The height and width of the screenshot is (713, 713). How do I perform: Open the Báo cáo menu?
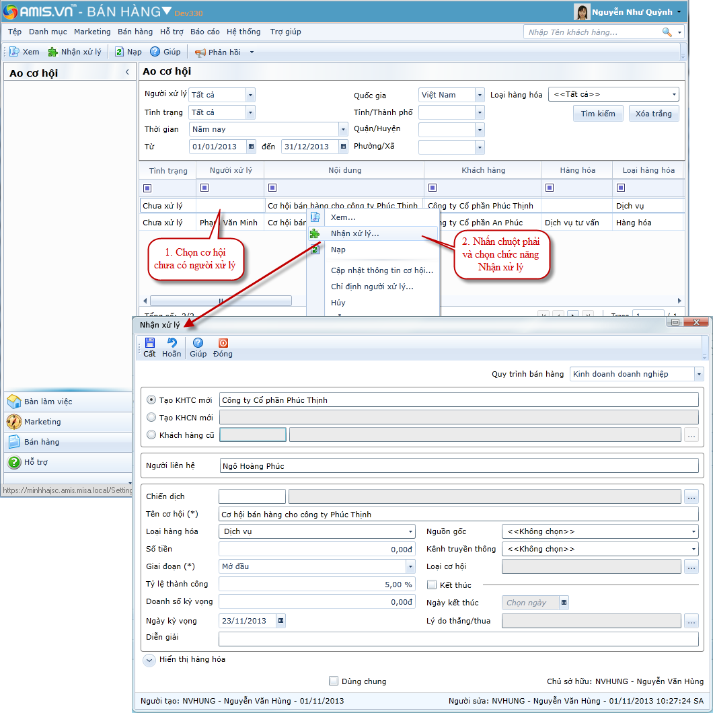click(204, 32)
